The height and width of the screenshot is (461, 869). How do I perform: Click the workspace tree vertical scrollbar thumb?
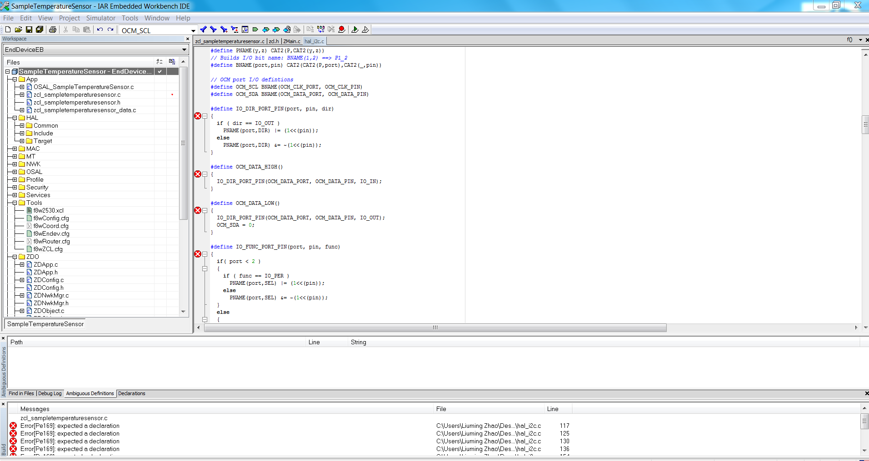click(x=183, y=144)
